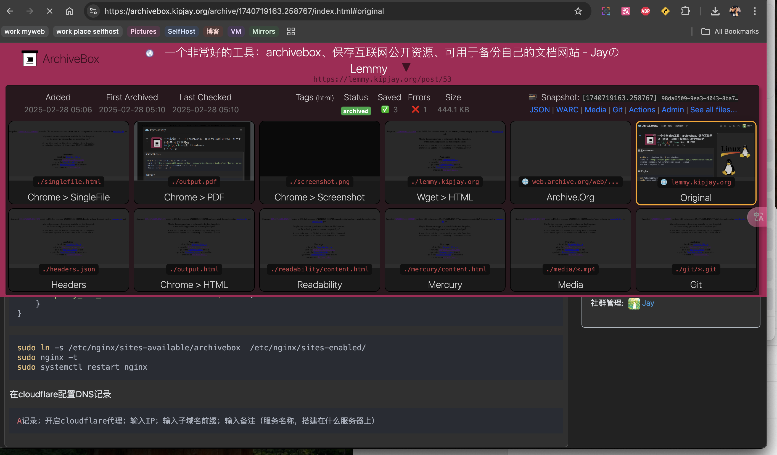777x455 pixels.
Task: Select the Mercury card
Action: [445, 250]
